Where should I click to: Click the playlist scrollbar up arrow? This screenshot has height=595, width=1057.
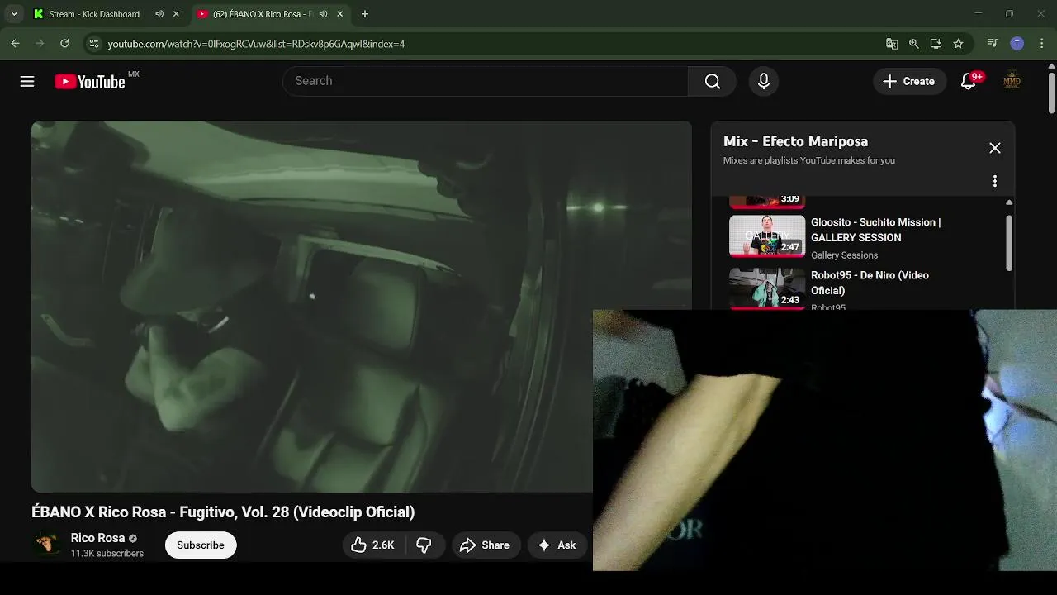(1009, 202)
